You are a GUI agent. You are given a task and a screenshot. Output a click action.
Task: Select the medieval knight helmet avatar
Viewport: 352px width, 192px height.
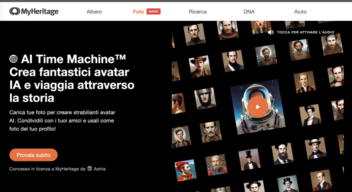(205, 98)
